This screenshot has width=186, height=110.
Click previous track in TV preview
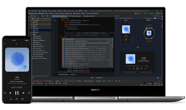point(133,69)
